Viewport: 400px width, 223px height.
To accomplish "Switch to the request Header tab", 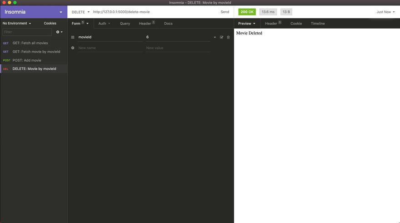I will click(147, 24).
